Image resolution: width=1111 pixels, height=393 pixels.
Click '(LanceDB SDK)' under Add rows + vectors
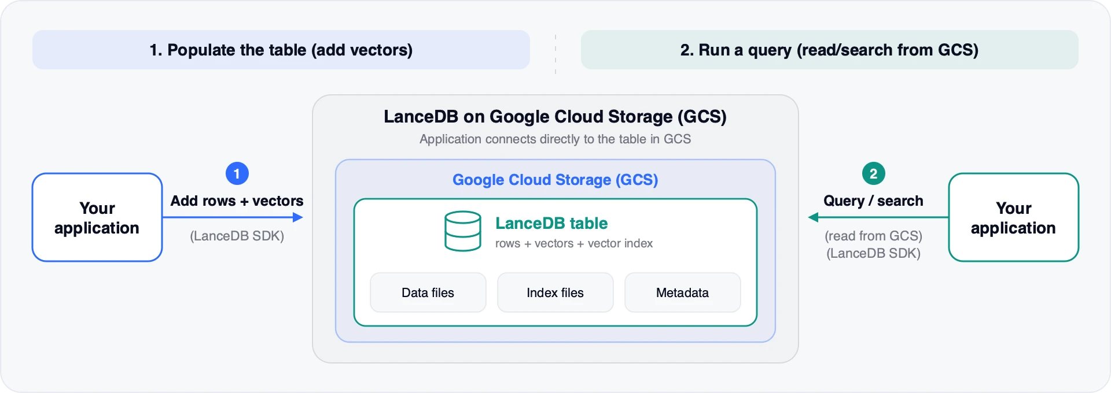[x=237, y=236]
